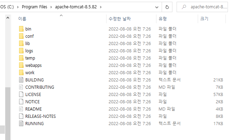Click the 4KB size of README
The height and width of the screenshot is (140, 230).
[219, 109]
